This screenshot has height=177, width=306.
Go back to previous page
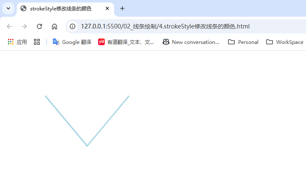tap(9, 26)
